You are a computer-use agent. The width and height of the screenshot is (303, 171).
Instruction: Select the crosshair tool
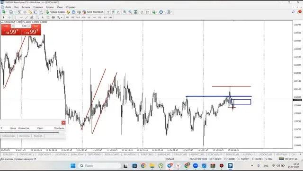click(x=9, y=17)
